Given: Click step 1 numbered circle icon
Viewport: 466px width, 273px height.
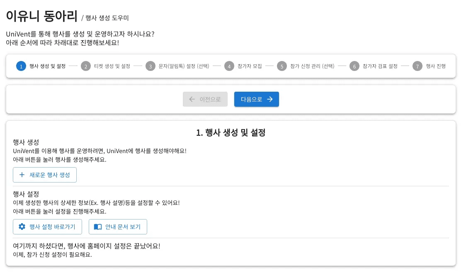Looking at the screenshot, I should [x=21, y=66].
